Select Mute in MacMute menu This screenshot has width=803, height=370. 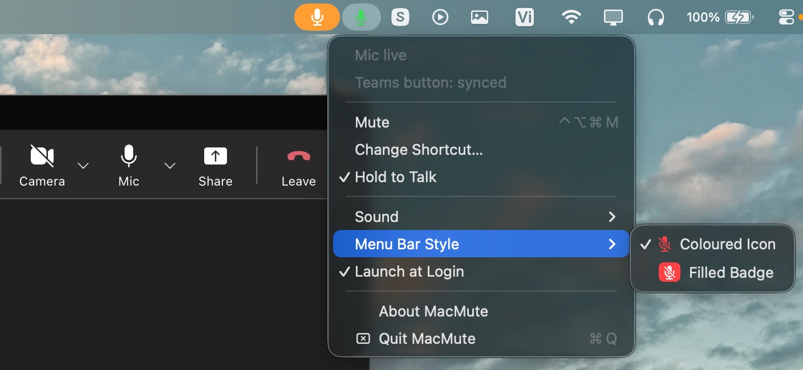coord(481,122)
